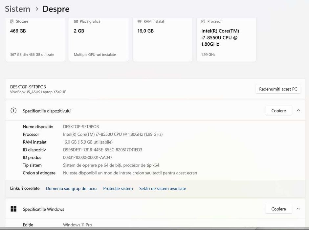The height and width of the screenshot is (230, 309).
Task: Select the Intel Core i7-8550U Procesor card
Action: [226, 39]
